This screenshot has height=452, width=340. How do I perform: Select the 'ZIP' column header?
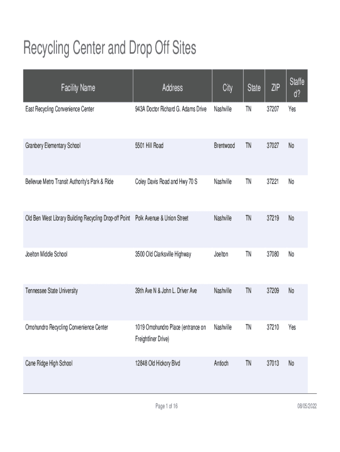276,88
